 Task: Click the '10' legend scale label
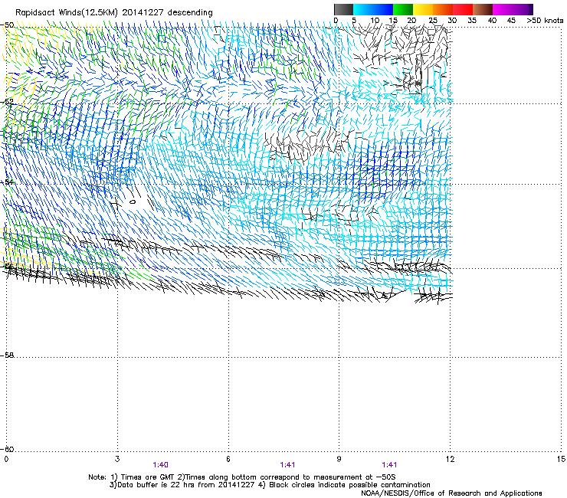pyautogui.click(x=375, y=21)
